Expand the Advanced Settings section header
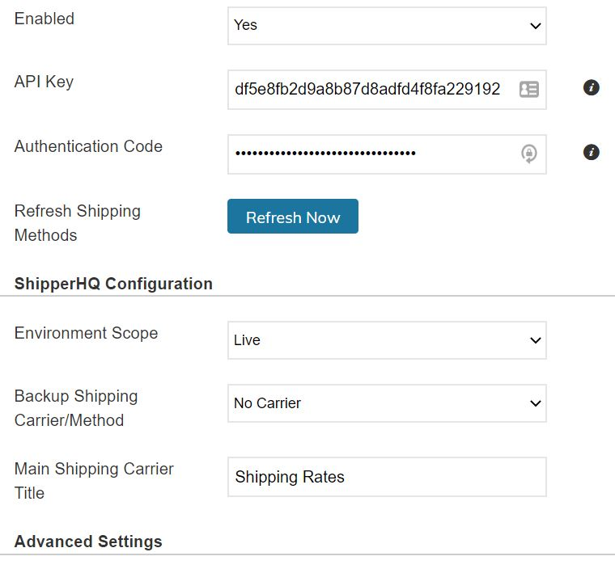 click(x=88, y=542)
